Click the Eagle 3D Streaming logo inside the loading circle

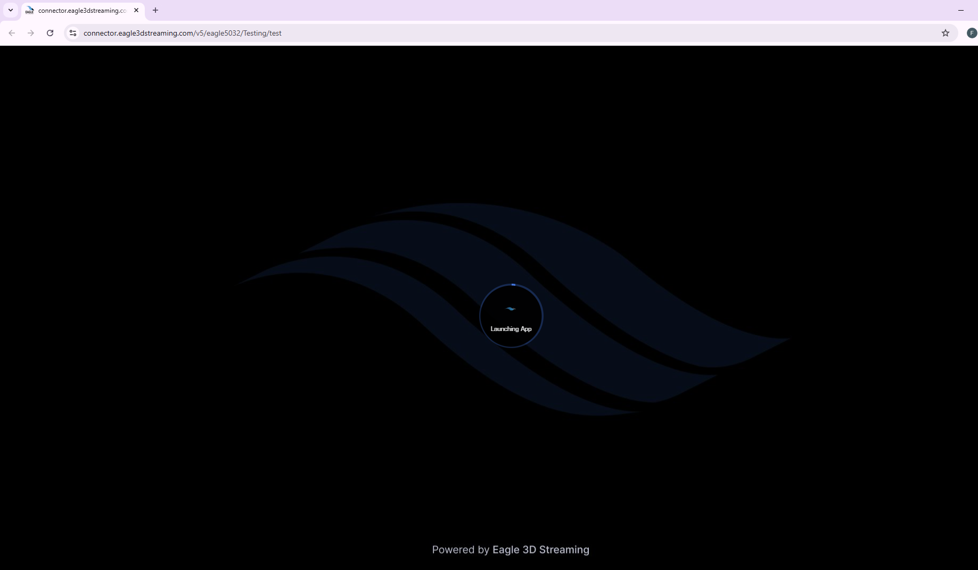click(x=511, y=309)
